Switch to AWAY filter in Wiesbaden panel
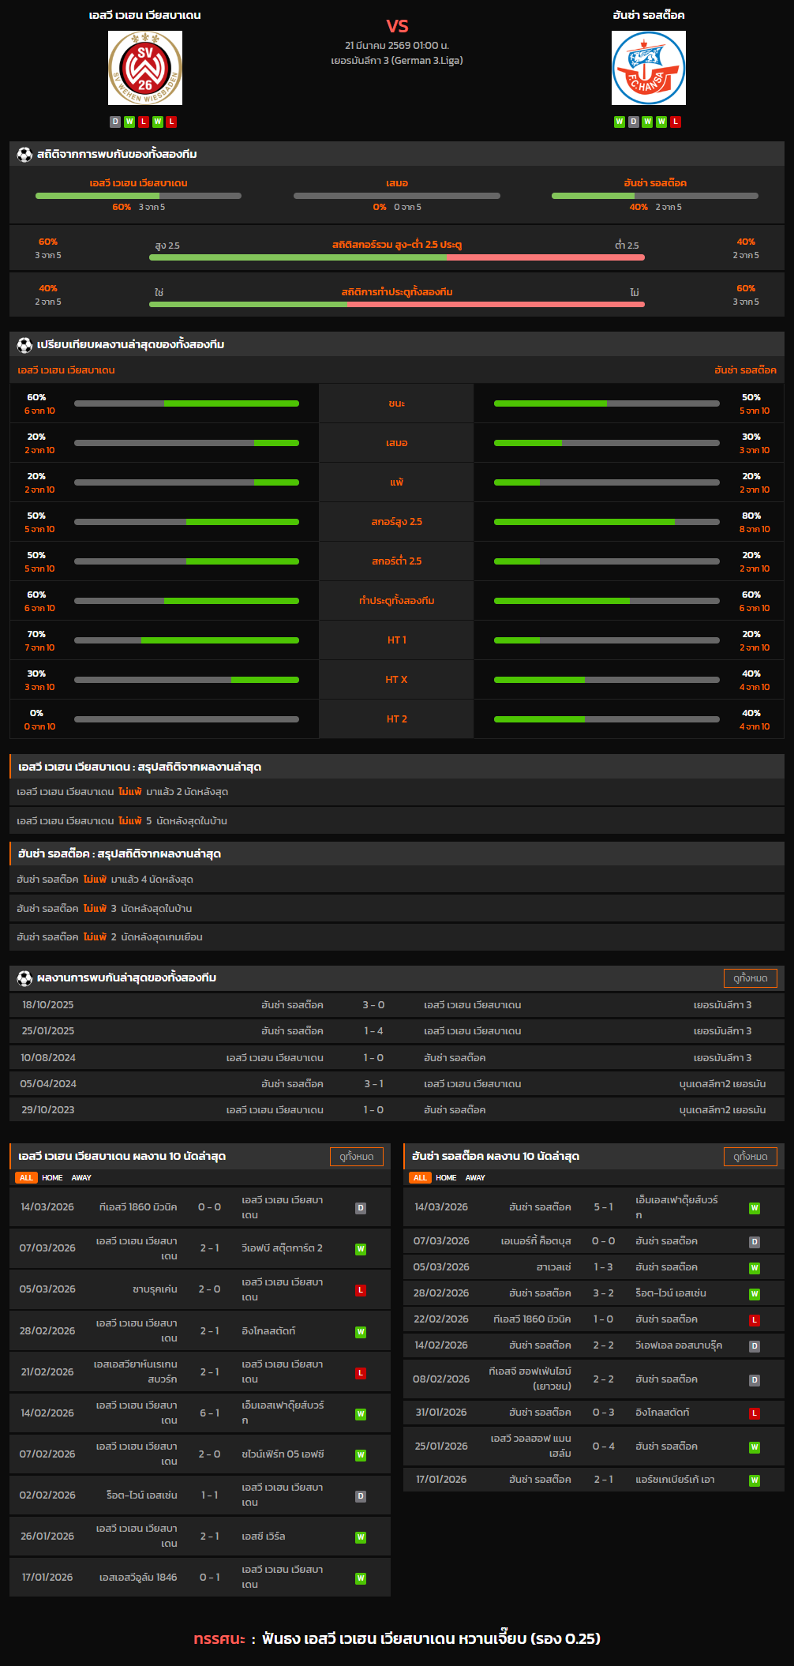The height and width of the screenshot is (1666, 794). coord(81,1177)
